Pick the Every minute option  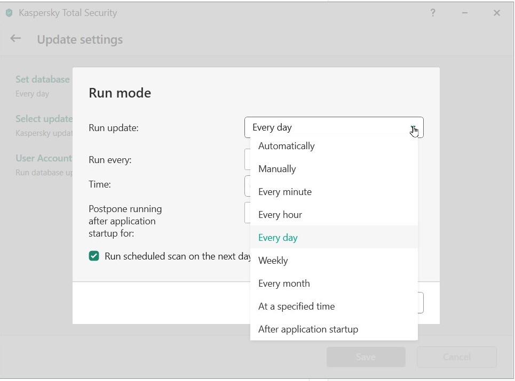(285, 192)
